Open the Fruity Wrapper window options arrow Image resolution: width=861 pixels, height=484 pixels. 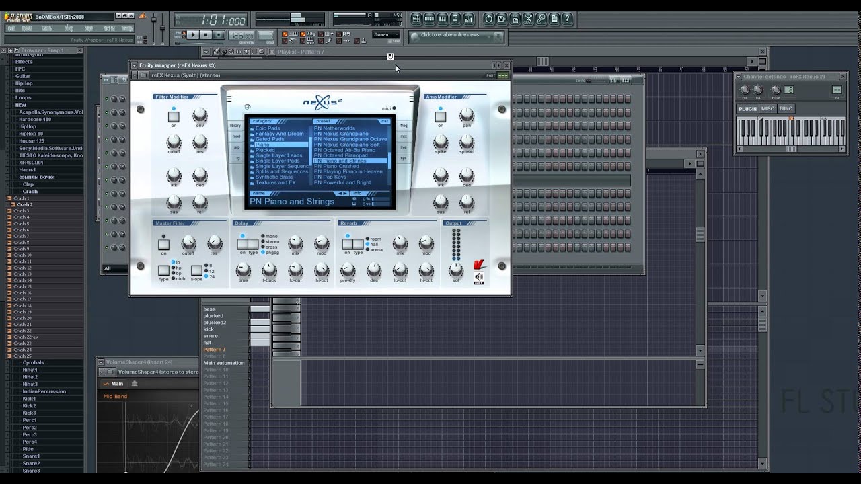[x=134, y=65]
